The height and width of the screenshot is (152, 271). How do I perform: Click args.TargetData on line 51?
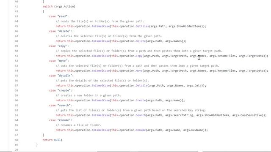click(251, 56)
